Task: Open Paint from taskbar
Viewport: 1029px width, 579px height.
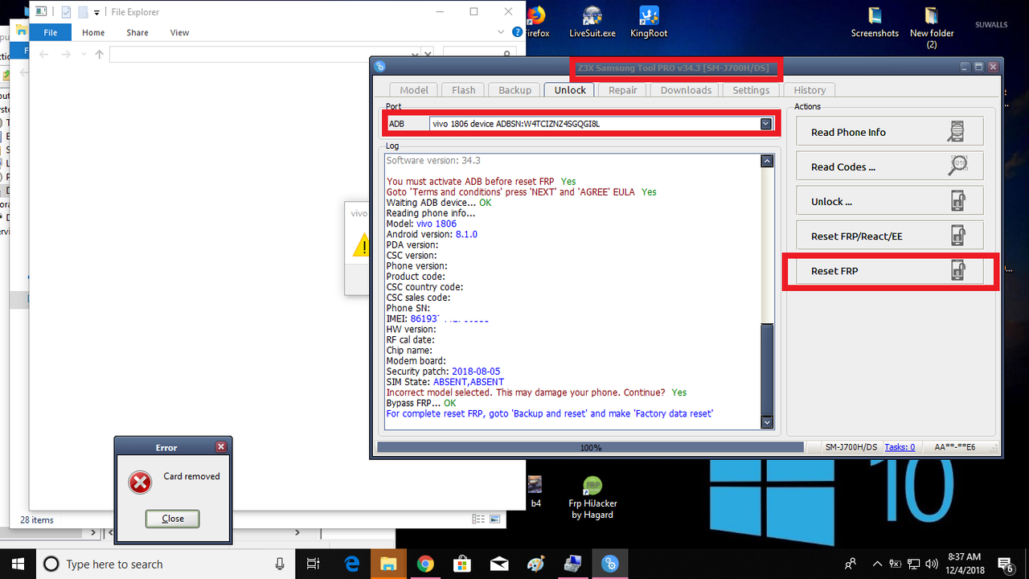Action: tap(536, 564)
